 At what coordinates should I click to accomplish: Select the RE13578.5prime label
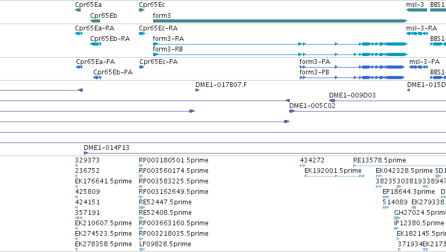click(380, 160)
